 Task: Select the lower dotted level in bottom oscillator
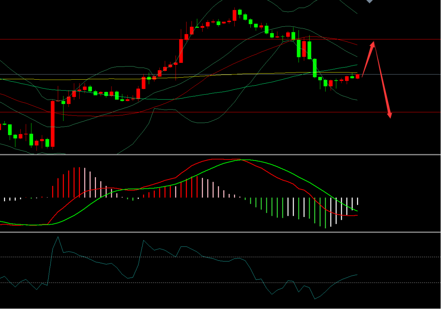[220, 283]
